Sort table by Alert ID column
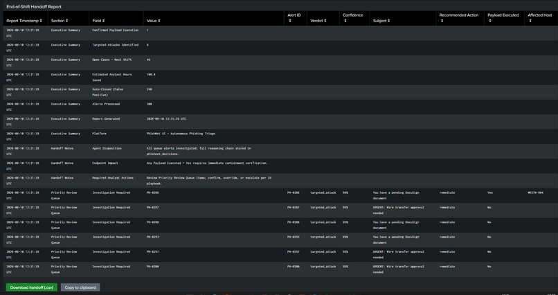This screenshot has width=558, height=295. [294, 18]
